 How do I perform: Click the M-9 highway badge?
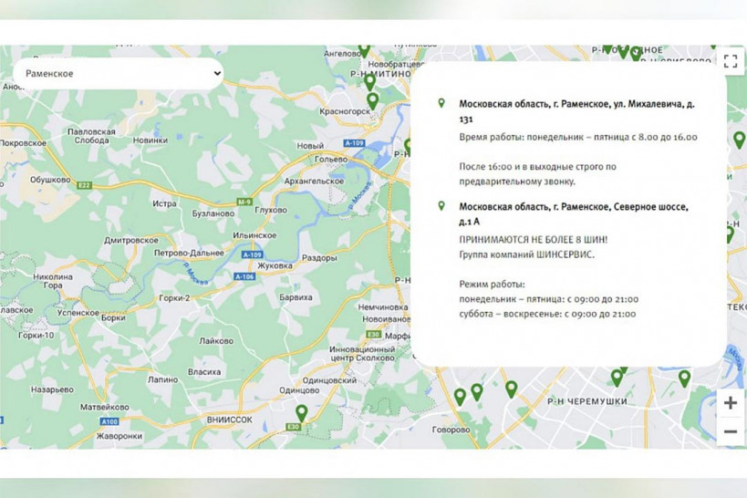pos(244,202)
